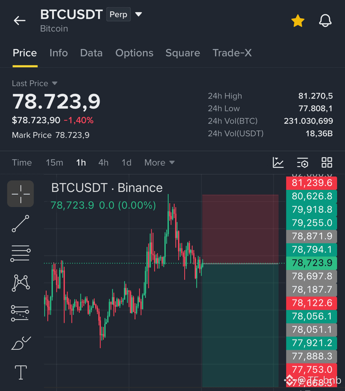The image size is (345, 391).
Task: Toggle the yellow favorite star
Action: click(297, 21)
